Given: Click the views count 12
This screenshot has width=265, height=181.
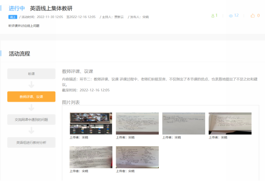Looking at the screenshot, I should pos(236,15).
